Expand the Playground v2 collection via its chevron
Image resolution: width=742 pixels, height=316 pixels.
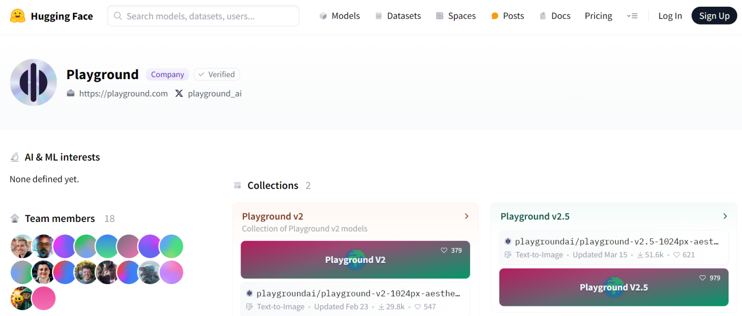pos(466,216)
